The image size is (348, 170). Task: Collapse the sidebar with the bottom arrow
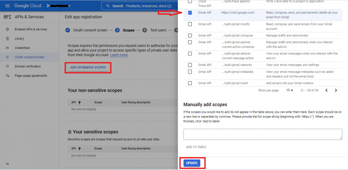pos(7,164)
